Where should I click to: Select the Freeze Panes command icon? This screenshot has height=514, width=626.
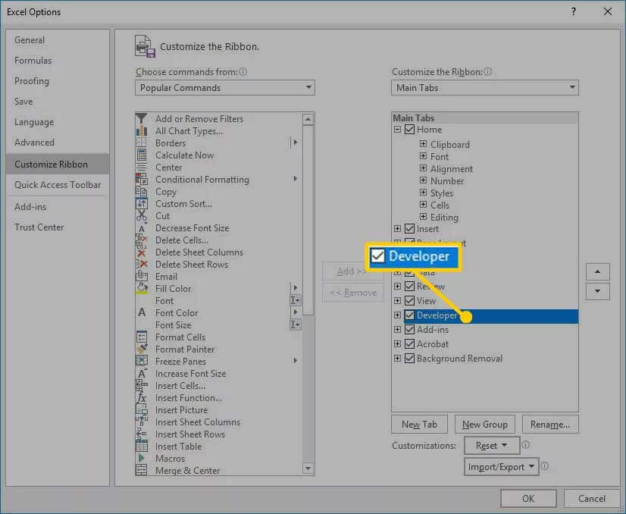coord(142,362)
